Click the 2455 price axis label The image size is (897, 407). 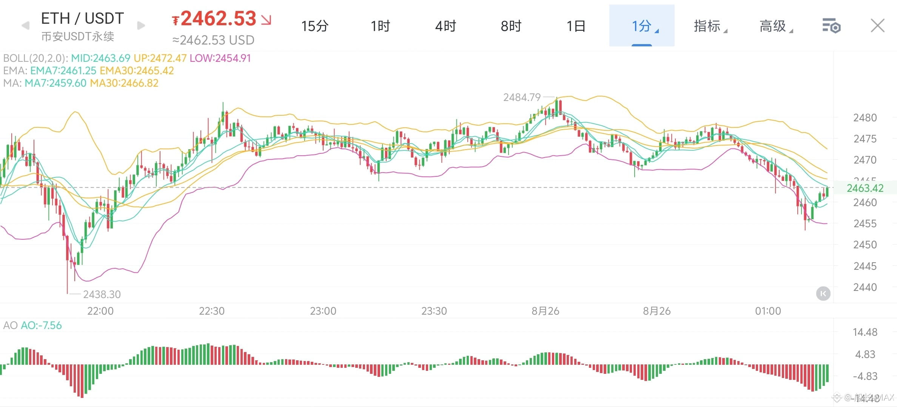pos(865,223)
